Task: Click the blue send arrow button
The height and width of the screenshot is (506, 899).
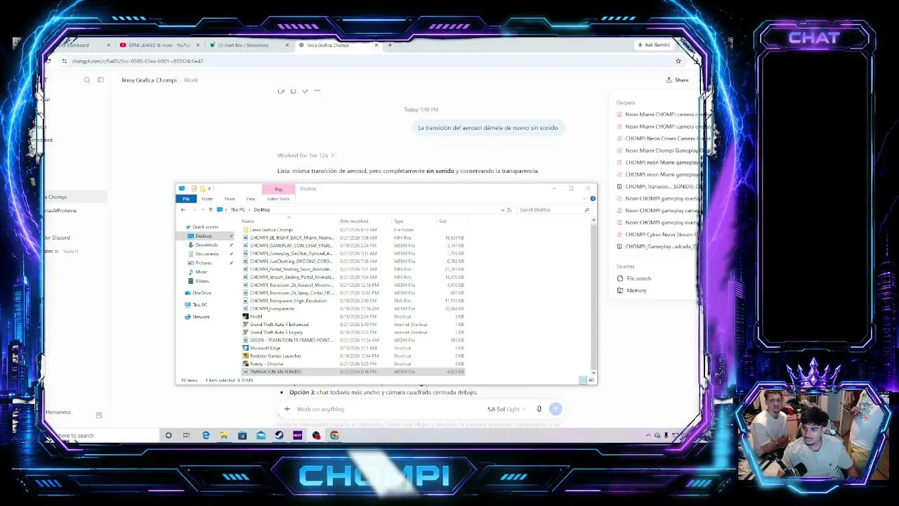Action: pos(556,409)
